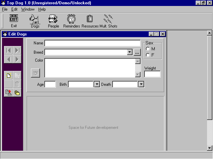
Task: Select the M sex radio button
Action: 148,49
